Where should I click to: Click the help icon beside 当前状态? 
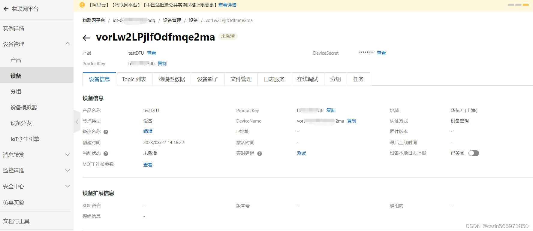pos(106,153)
